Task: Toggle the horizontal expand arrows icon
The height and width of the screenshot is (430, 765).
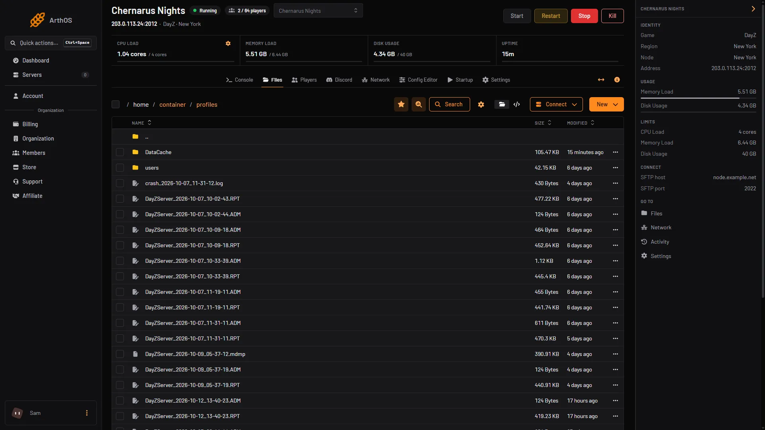Action: [x=601, y=80]
